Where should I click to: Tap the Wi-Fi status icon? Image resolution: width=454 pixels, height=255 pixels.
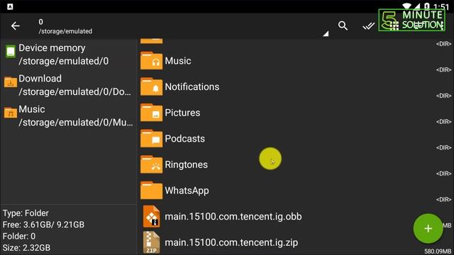tap(406, 6)
